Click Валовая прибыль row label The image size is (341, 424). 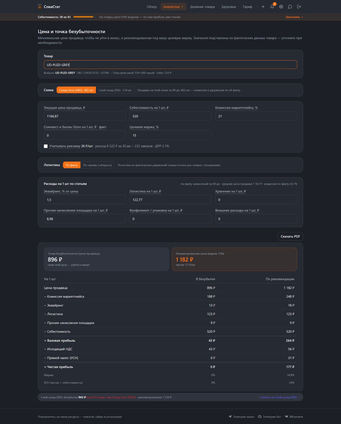coord(60,340)
